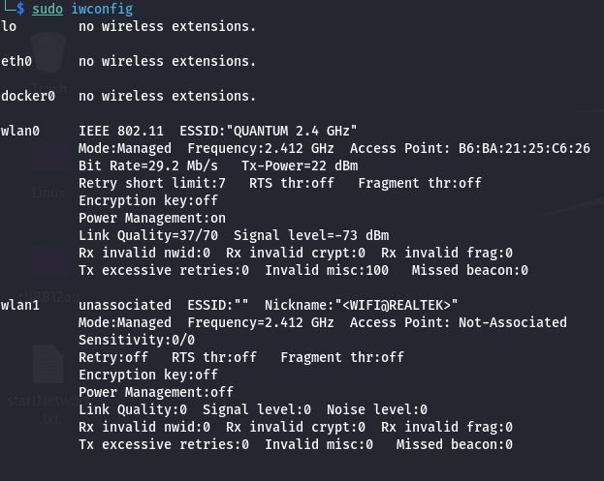
Task: Click the iwconfig command text
Action: pos(102,9)
